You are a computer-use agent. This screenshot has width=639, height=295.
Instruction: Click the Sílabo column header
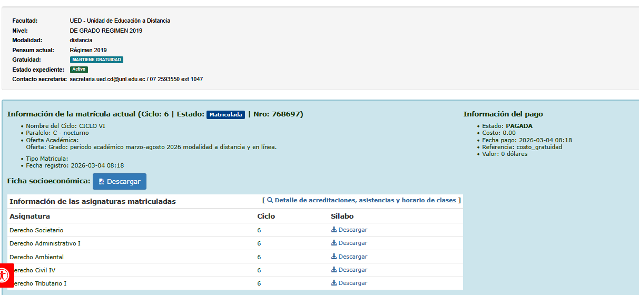342,216
